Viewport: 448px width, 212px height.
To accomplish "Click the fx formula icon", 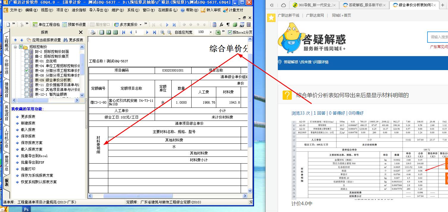I will point(221,25).
